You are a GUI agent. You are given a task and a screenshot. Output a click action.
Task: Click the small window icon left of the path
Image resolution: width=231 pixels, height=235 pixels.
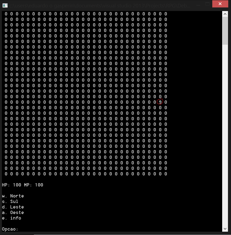[5, 5]
